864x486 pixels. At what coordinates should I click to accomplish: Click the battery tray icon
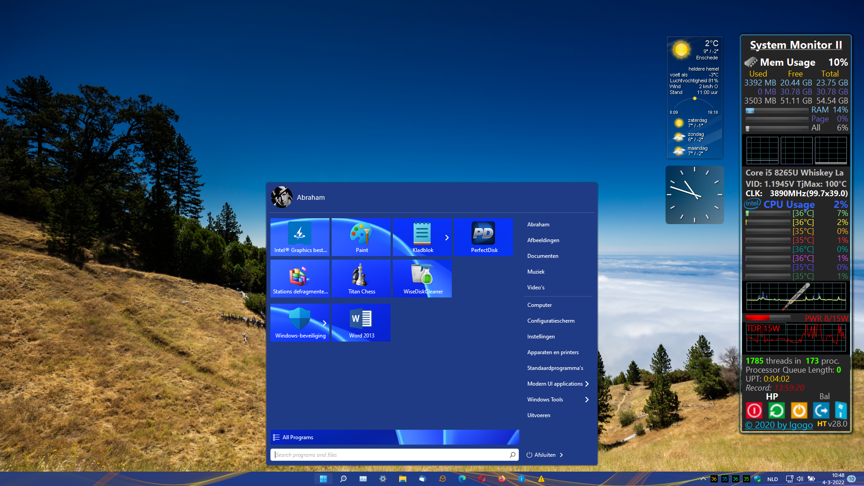[x=811, y=479]
